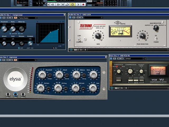The image size is (169, 127).
Task: Go to project start in transport
Action: point(49,5)
